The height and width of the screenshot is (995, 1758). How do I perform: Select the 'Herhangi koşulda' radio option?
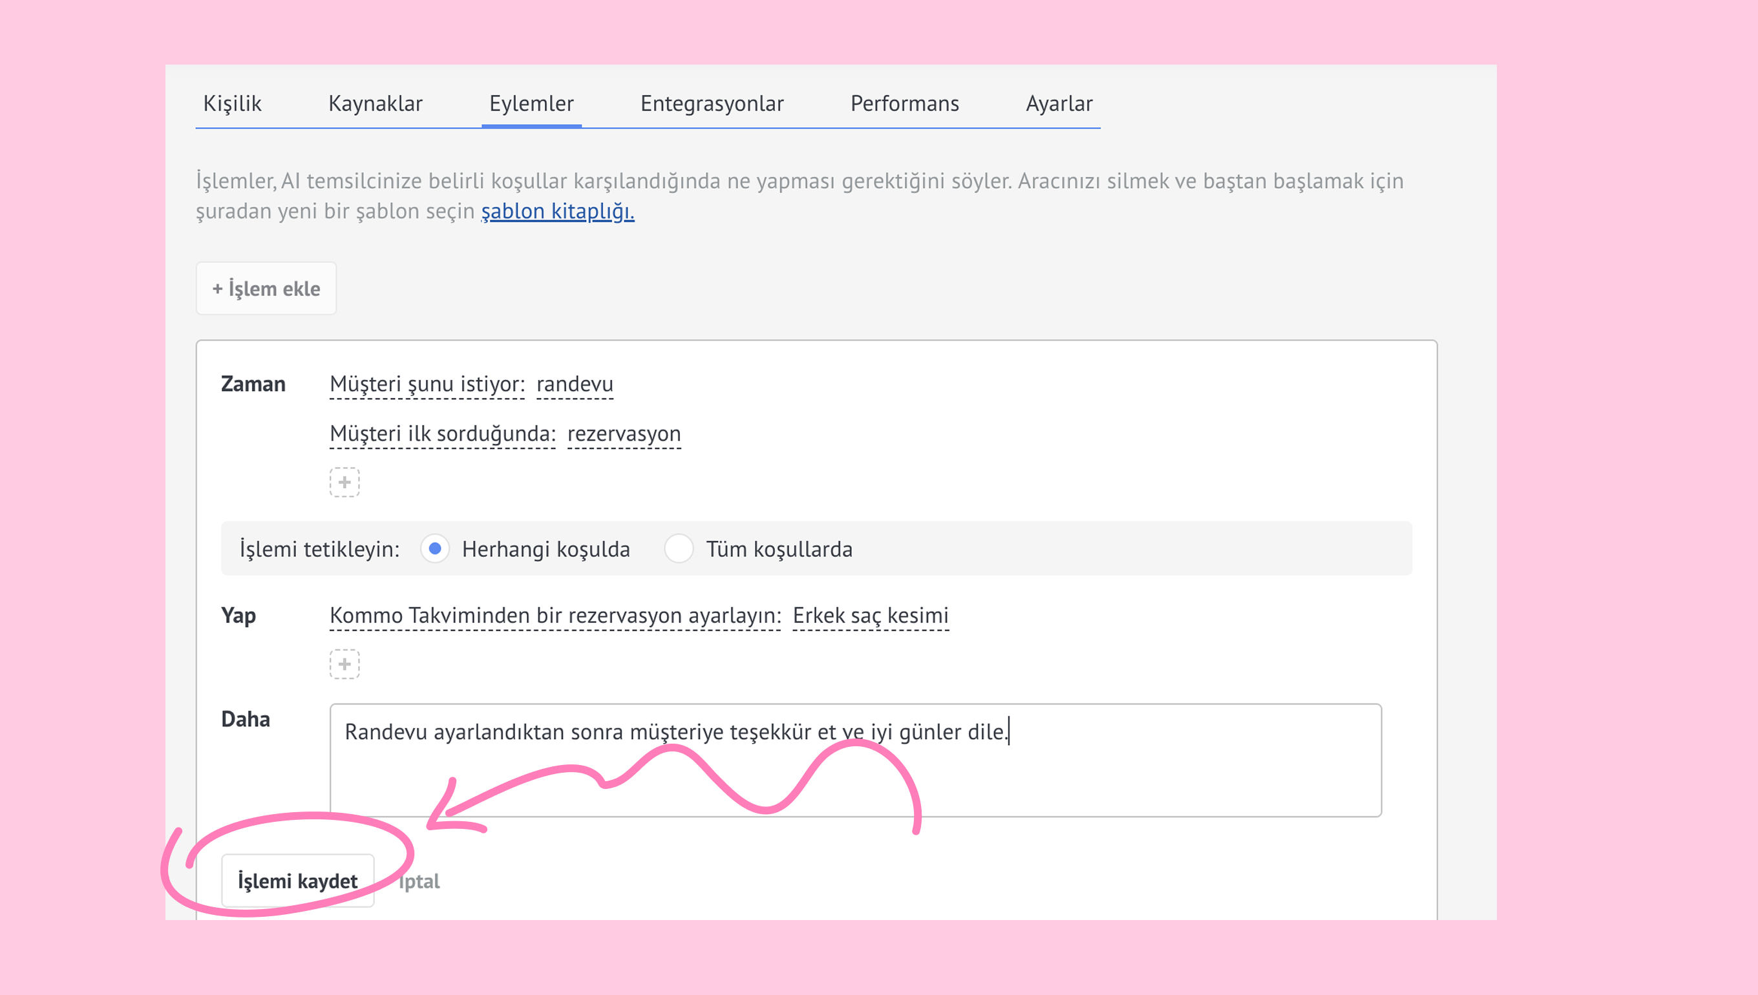tap(436, 549)
